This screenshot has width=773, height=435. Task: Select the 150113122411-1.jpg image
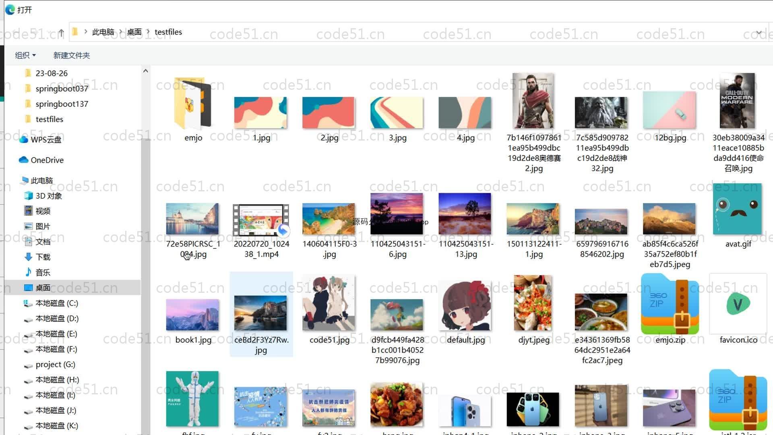point(533,219)
